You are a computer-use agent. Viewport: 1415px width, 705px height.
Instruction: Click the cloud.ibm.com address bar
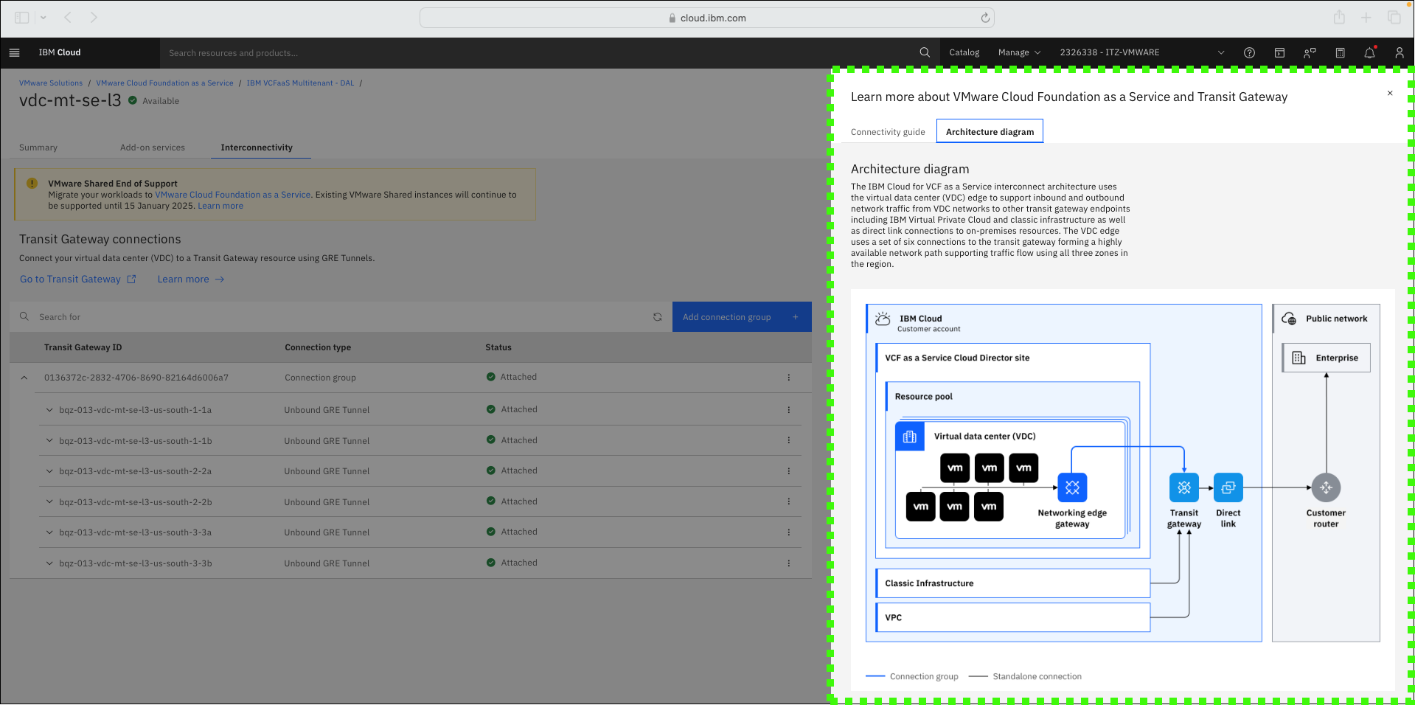[707, 18]
